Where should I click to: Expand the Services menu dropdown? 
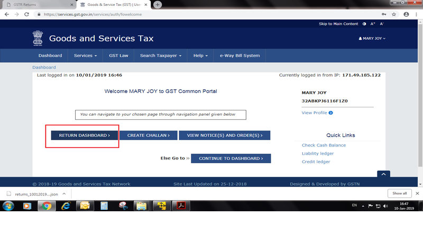85,55
